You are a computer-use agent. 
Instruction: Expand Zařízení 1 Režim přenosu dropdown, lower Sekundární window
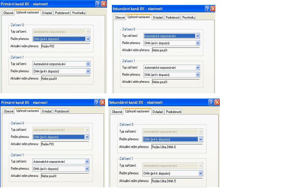(x=200, y=174)
